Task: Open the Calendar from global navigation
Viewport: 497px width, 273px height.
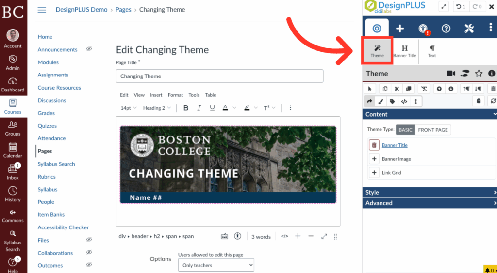Action: [13, 150]
